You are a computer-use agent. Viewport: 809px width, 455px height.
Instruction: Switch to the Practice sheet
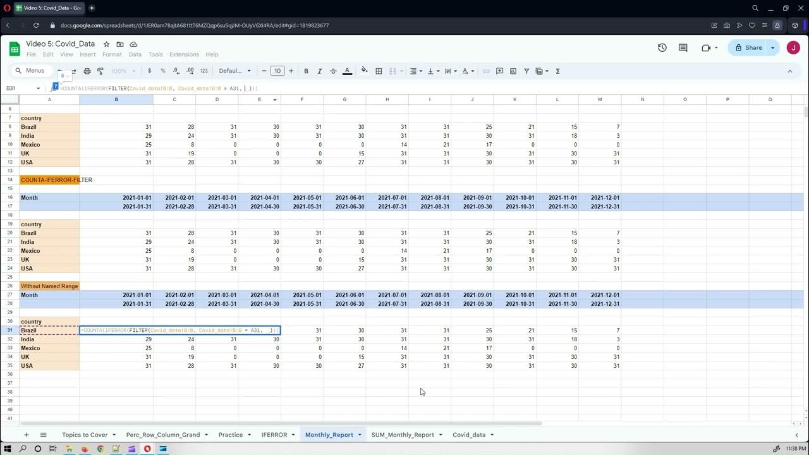coord(231,435)
